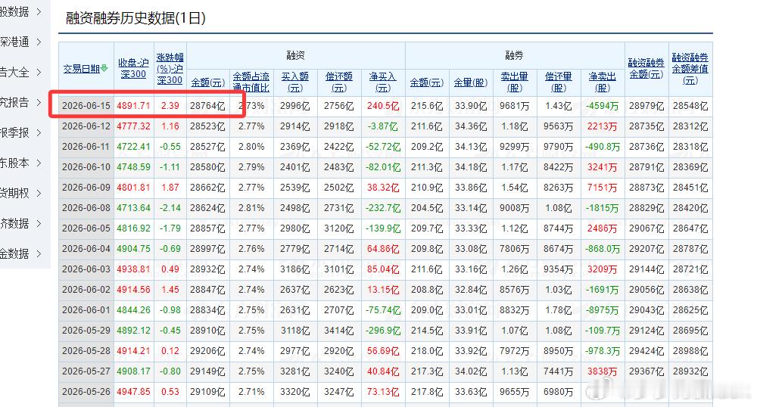The height and width of the screenshot is (407, 757).
Task: Select change value -2.14
Action: point(170,208)
